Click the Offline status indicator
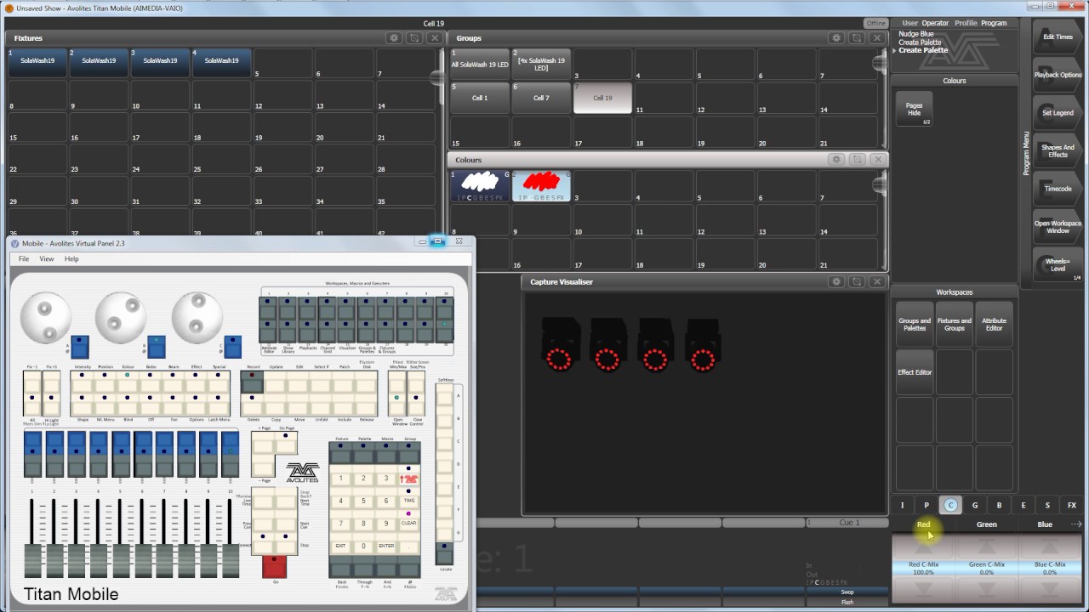The image size is (1089, 612). pyautogui.click(x=875, y=24)
